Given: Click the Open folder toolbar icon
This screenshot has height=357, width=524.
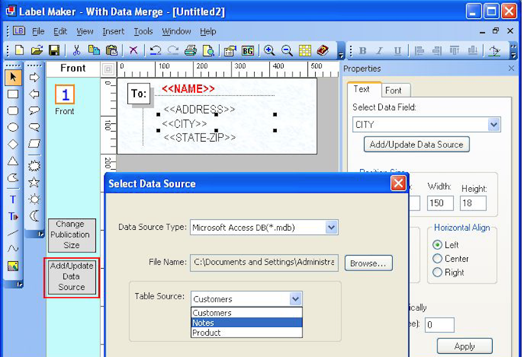Looking at the screenshot, I should tap(37, 50).
